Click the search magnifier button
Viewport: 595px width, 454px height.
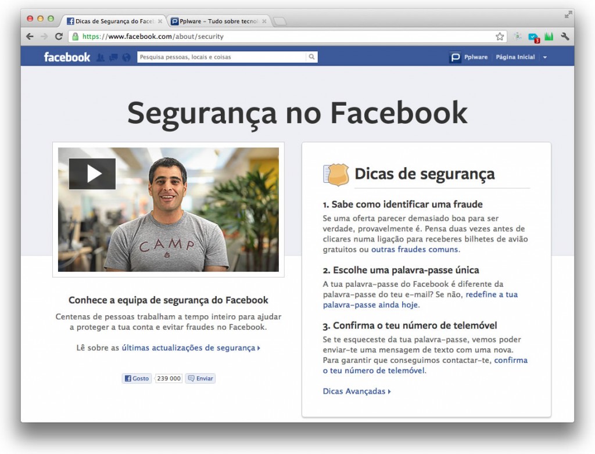(311, 57)
